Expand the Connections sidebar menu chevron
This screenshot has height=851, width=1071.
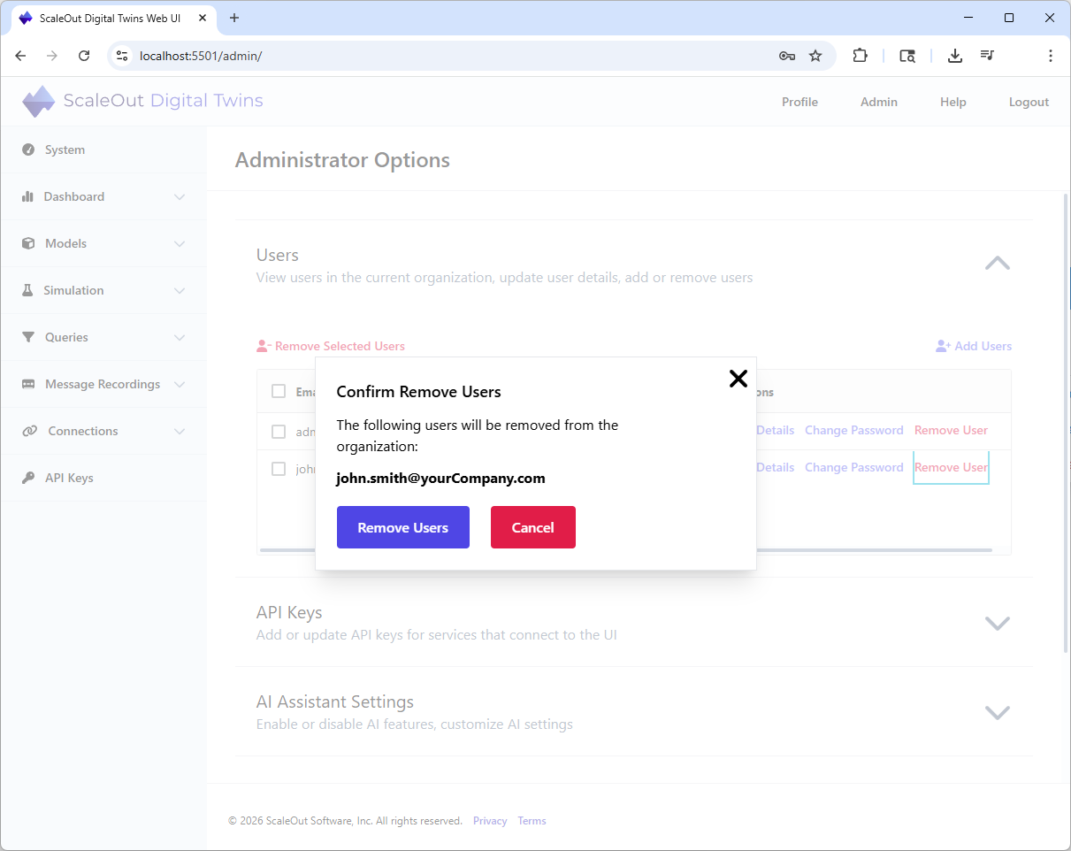(x=180, y=431)
